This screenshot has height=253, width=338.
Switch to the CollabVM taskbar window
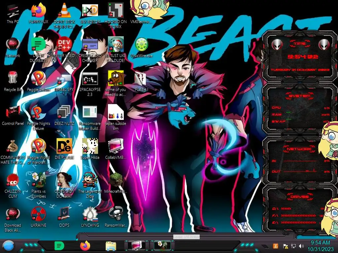coord(137,245)
